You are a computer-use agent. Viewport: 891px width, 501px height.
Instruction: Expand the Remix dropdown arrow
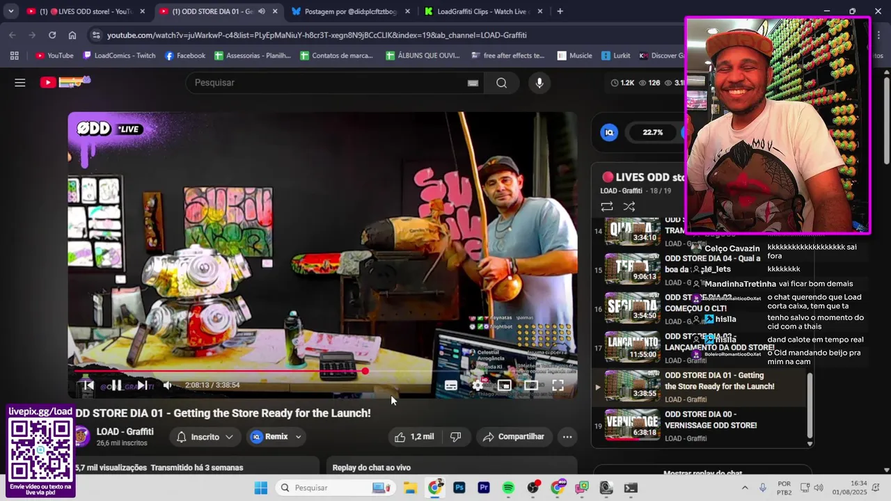click(299, 437)
